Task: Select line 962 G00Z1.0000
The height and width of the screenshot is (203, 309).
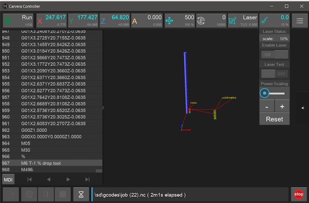Action: 52,130
